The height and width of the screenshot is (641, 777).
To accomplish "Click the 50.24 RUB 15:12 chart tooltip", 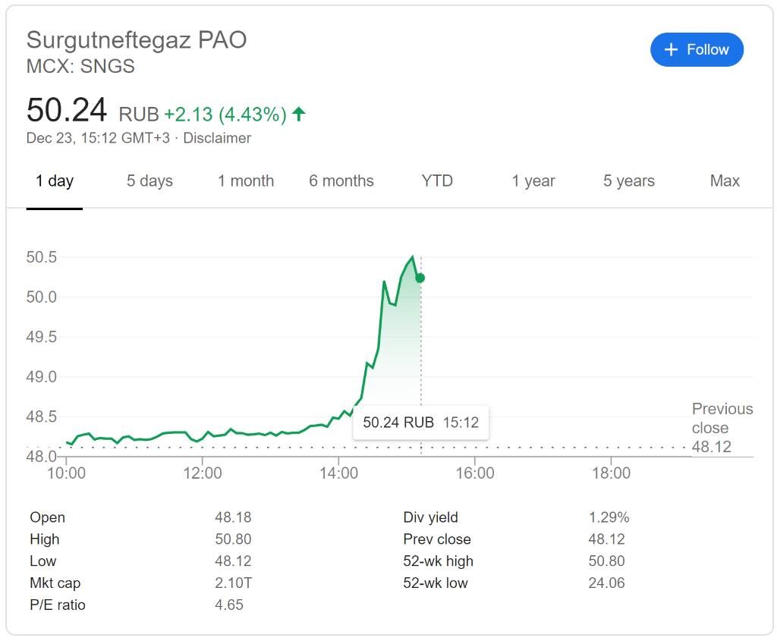I will 421,423.
